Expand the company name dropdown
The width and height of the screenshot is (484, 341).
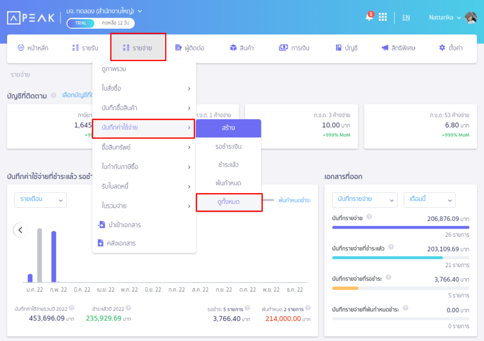(139, 11)
